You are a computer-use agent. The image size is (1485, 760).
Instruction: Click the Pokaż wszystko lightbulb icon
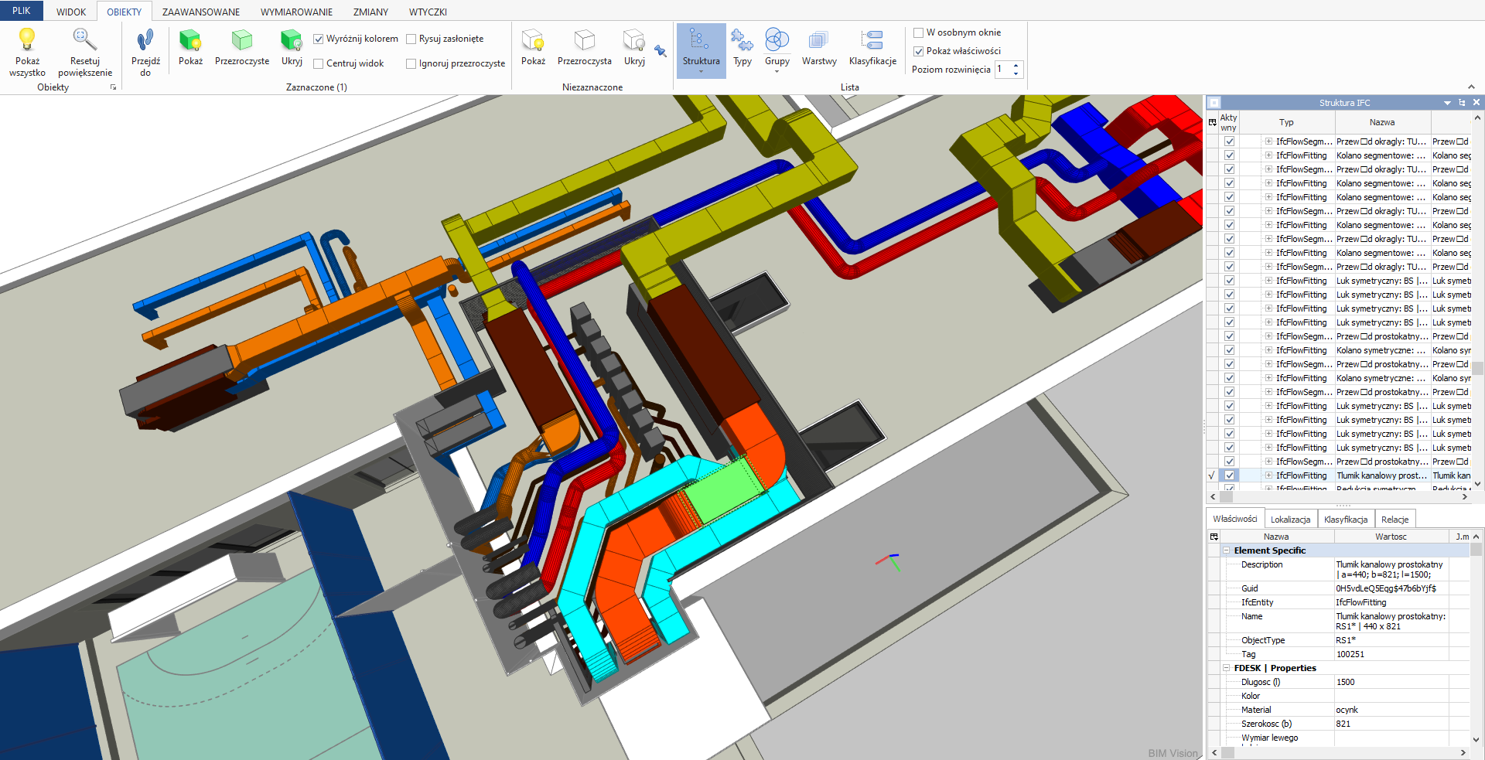point(27,39)
